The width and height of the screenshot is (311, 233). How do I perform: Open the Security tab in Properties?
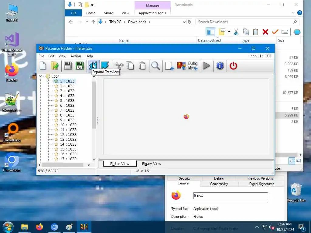click(184, 178)
